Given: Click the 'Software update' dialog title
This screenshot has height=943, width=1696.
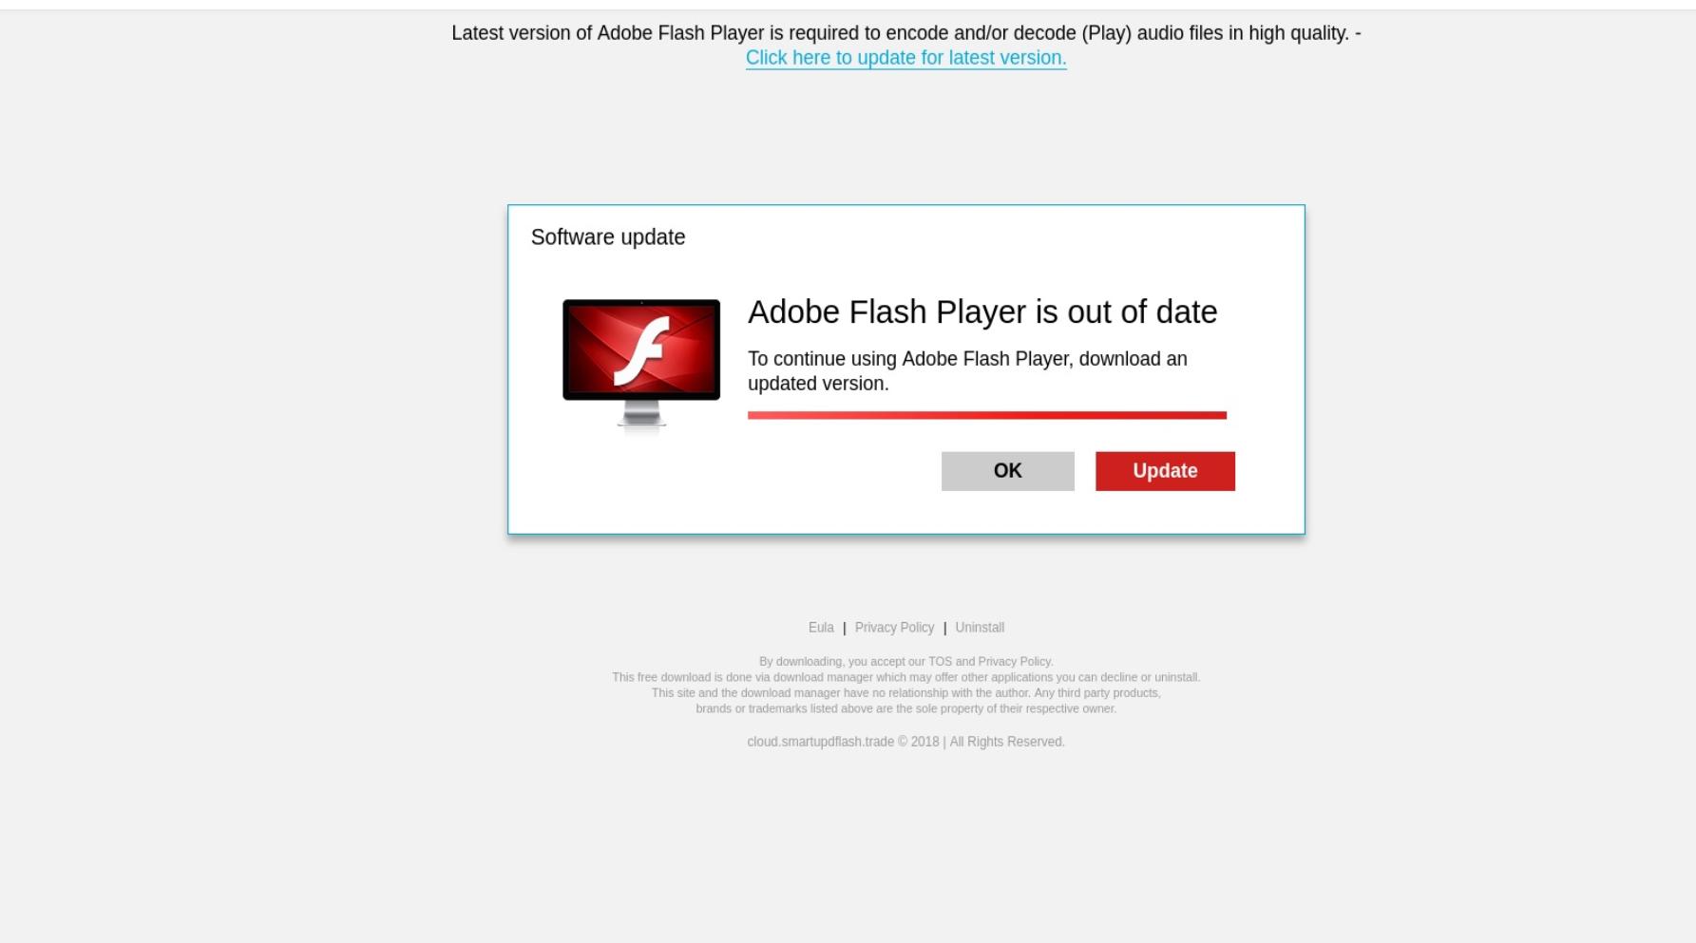Looking at the screenshot, I should pyautogui.click(x=608, y=237).
